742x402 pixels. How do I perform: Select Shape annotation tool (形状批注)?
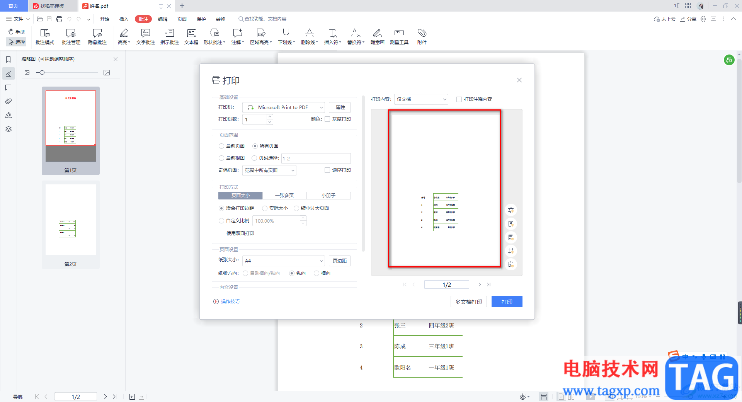pyautogui.click(x=214, y=37)
